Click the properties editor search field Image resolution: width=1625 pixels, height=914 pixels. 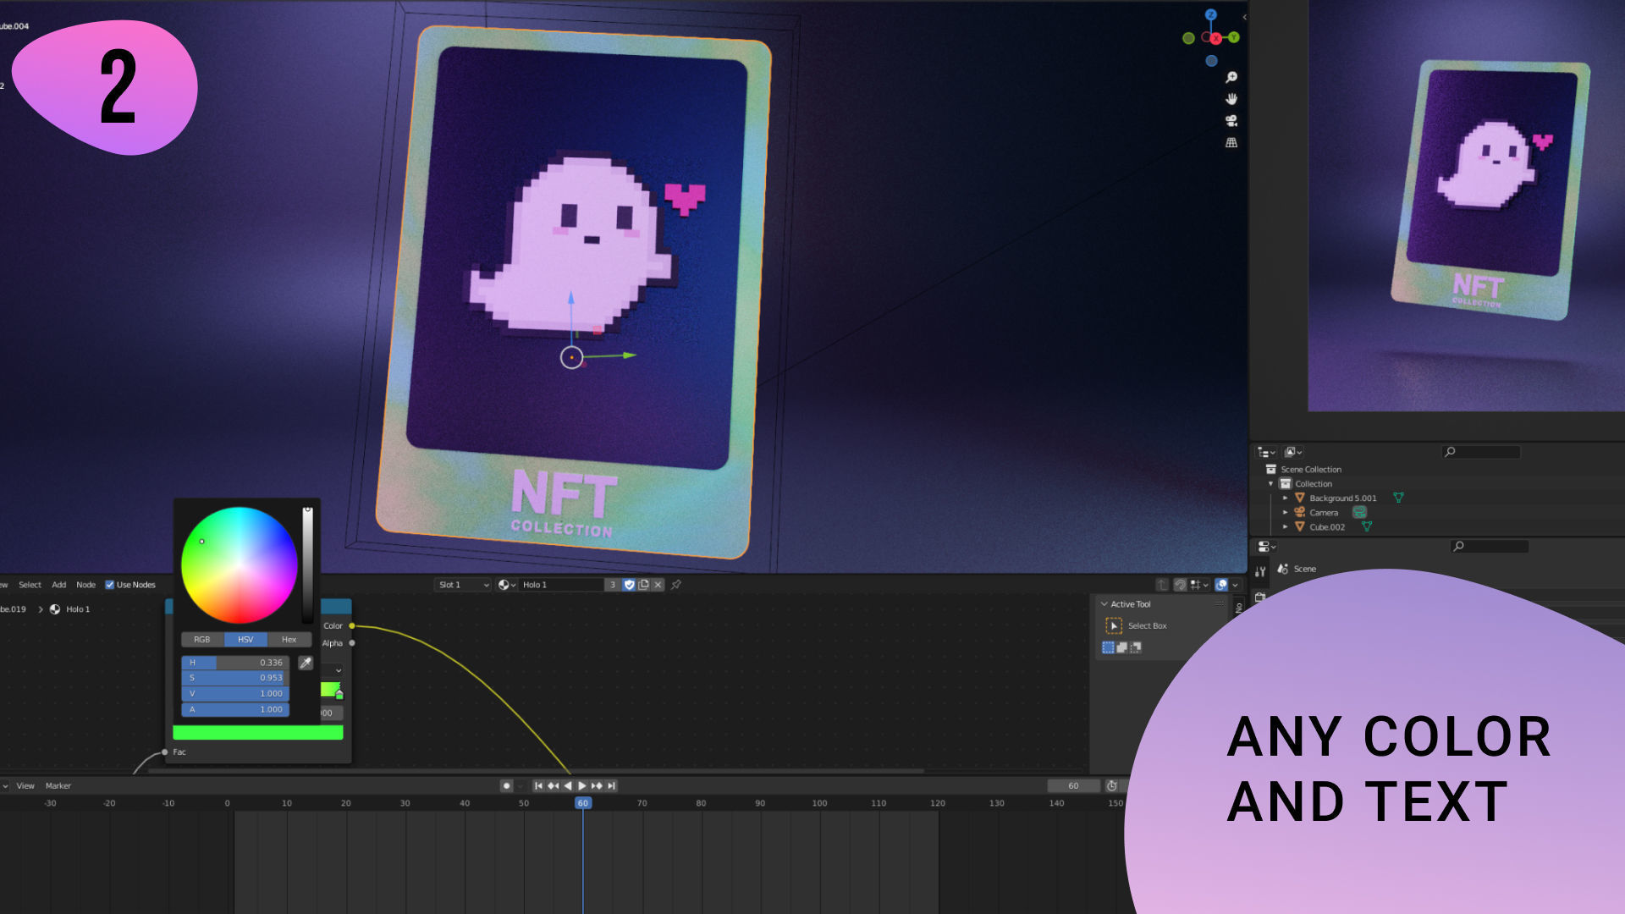(1490, 547)
